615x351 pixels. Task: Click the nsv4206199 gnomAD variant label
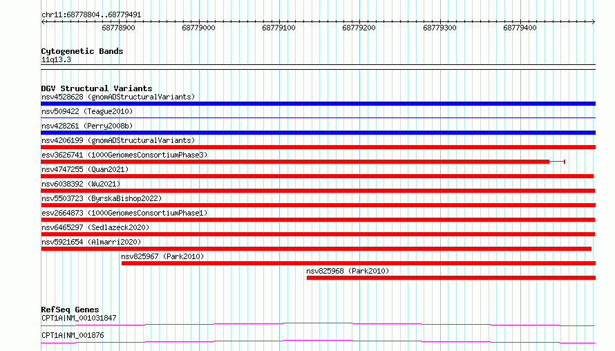pyautogui.click(x=118, y=140)
